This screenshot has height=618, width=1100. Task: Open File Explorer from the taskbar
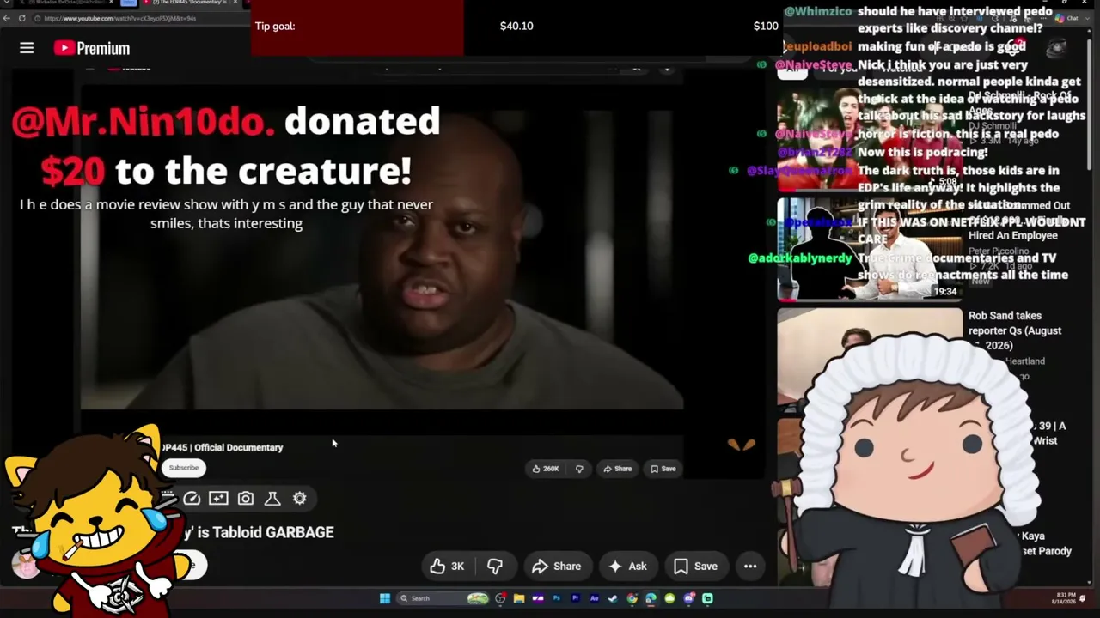(x=519, y=598)
